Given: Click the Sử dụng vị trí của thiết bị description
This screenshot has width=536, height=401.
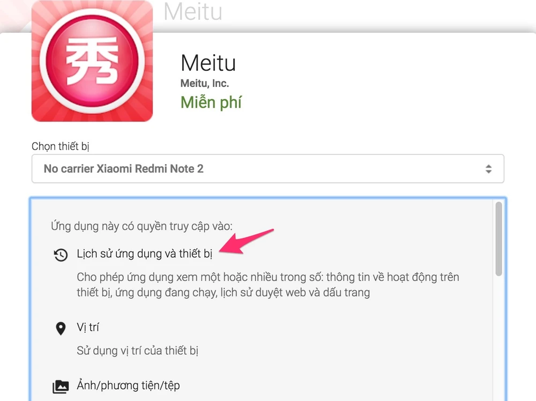Looking at the screenshot, I should pos(137,351).
